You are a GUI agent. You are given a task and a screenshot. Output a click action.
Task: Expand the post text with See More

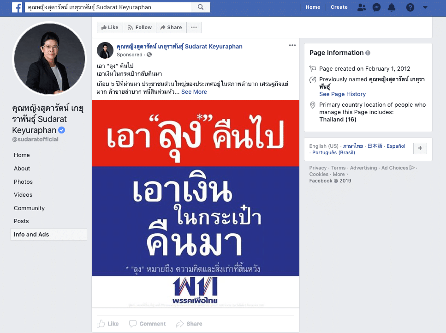click(194, 92)
